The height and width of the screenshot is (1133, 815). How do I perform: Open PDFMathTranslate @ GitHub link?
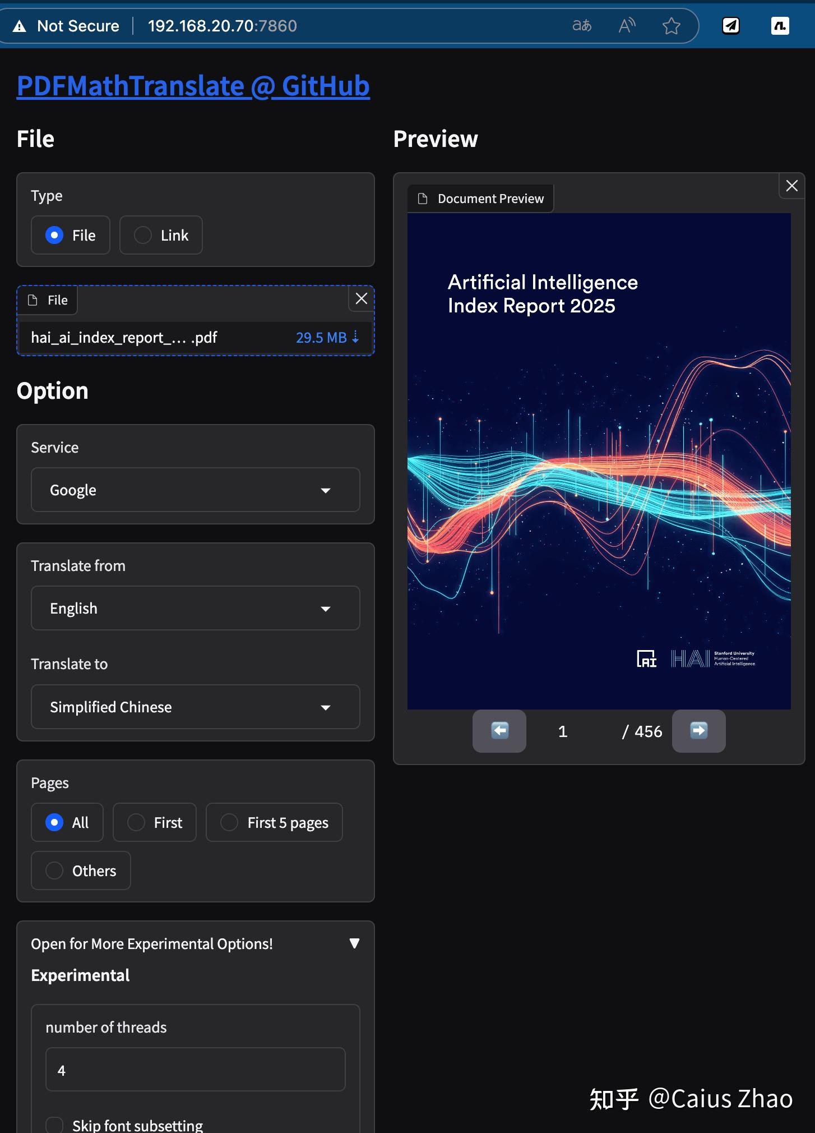pos(193,86)
